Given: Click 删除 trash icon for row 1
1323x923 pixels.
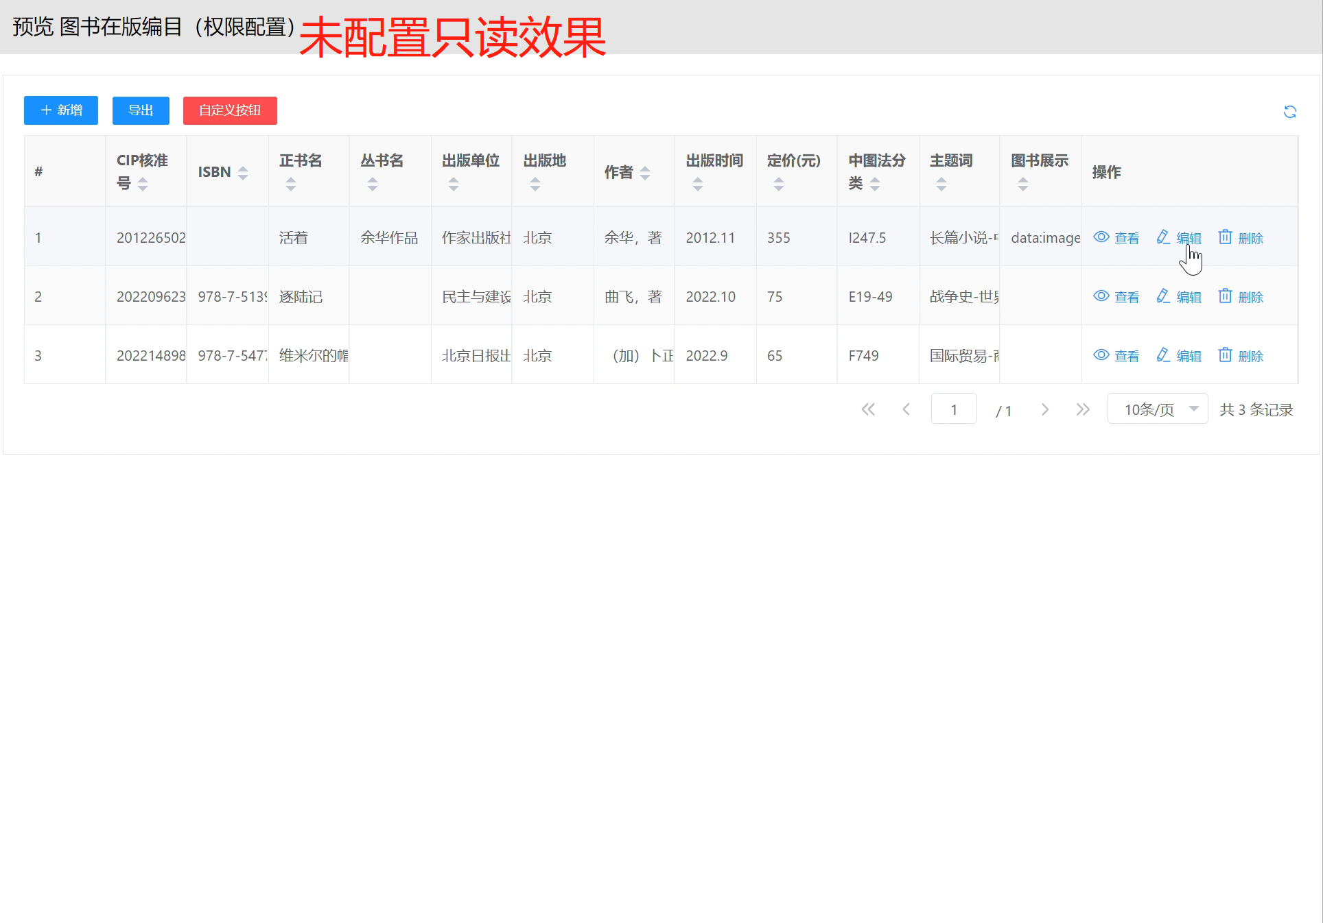Looking at the screenshot, I should tap(1225, 237).
